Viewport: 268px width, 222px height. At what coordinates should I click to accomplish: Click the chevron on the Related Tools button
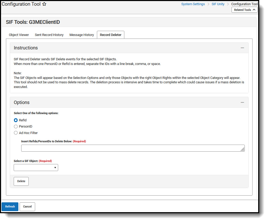254,10
